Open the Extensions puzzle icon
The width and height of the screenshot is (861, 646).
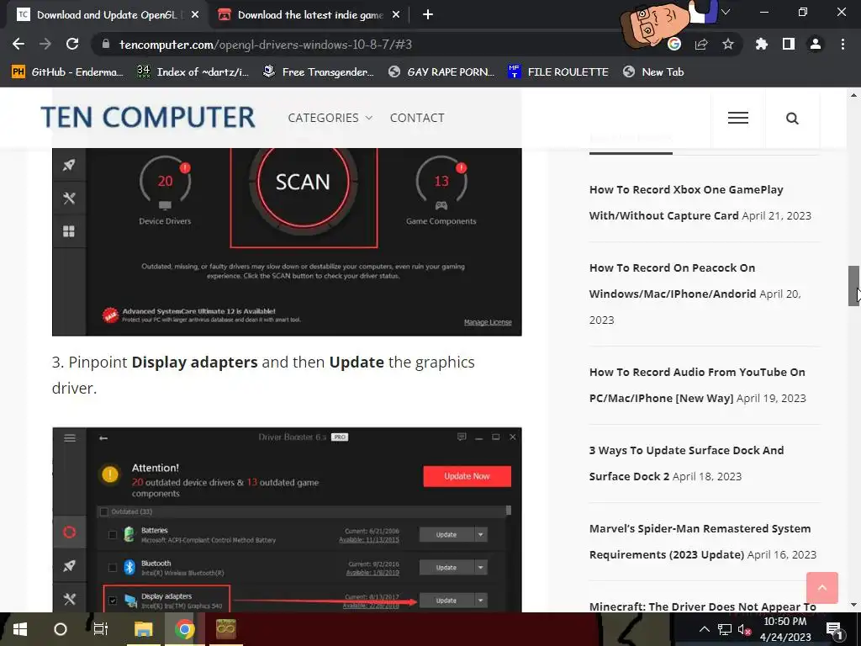tap(762, 44)
